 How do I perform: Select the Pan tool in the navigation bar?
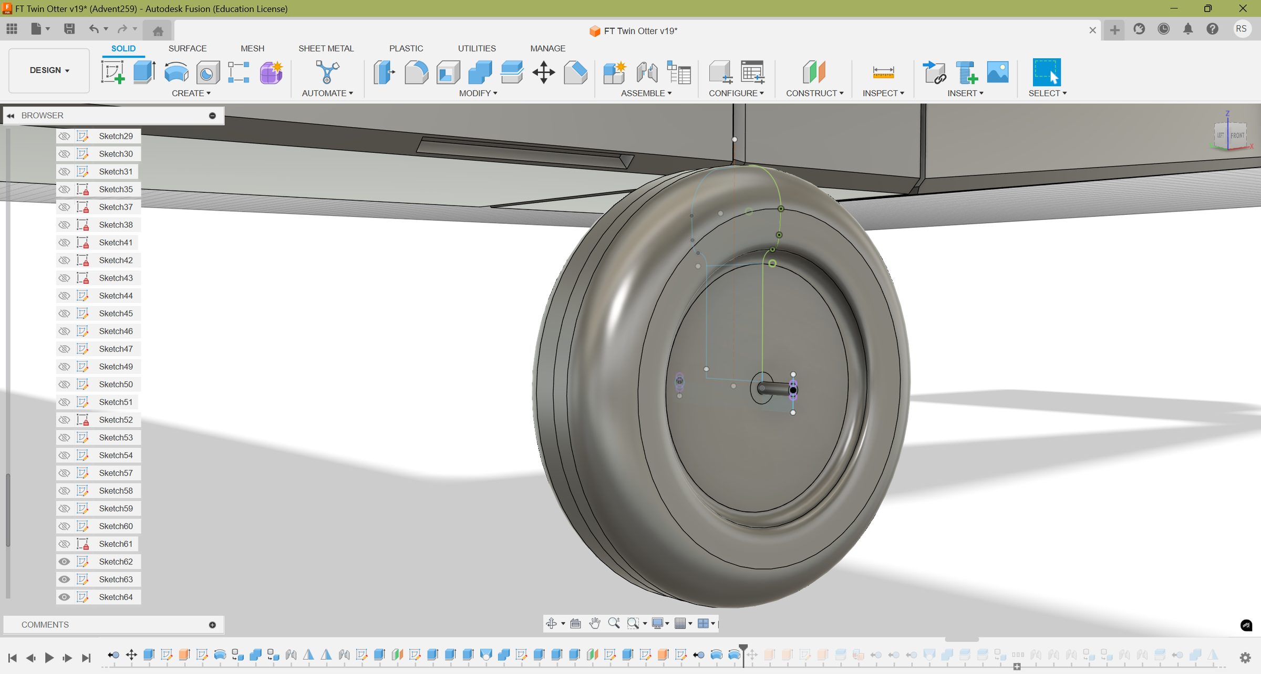pos(594,624)
